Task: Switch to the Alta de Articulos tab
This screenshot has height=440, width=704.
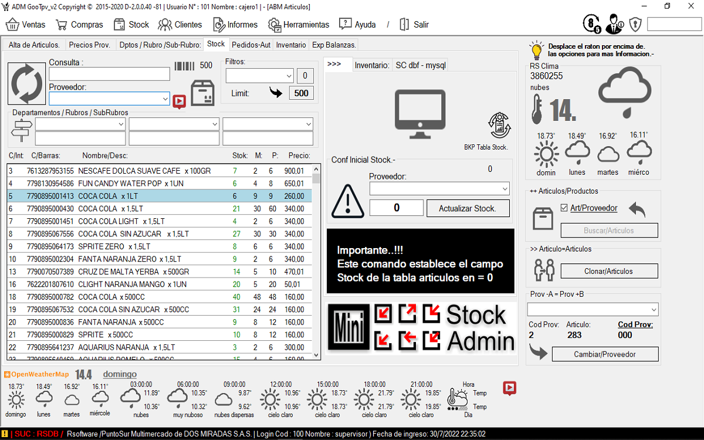Action: point(34,45)
